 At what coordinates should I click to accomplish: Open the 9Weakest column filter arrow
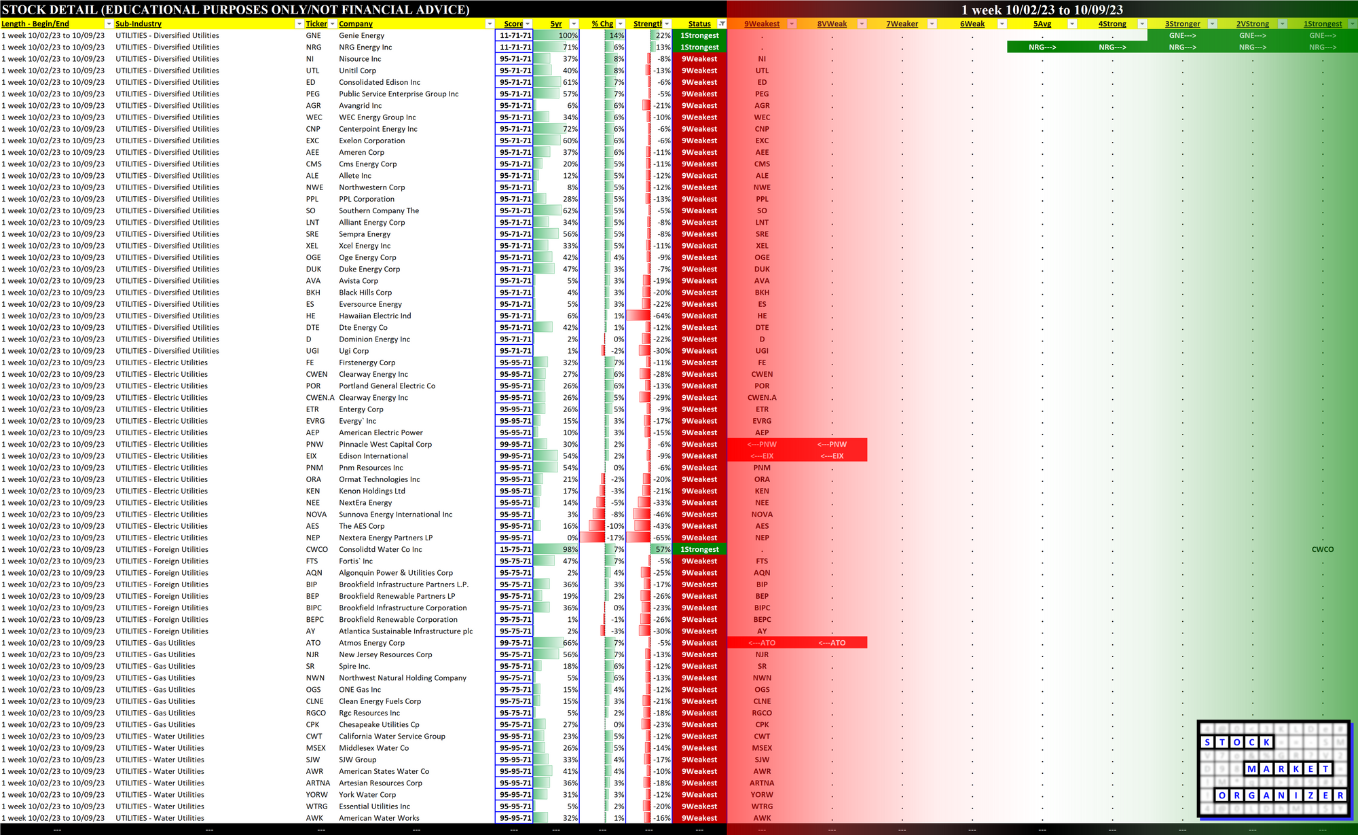(x=792, y=24)
